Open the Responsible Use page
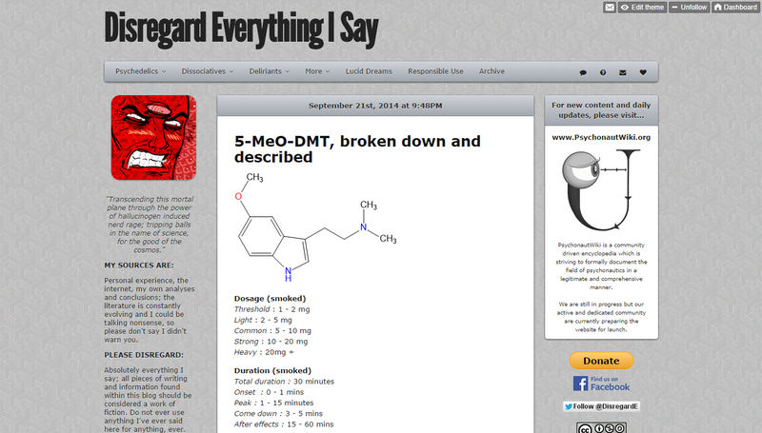762x433 pixels. (435, 71)
